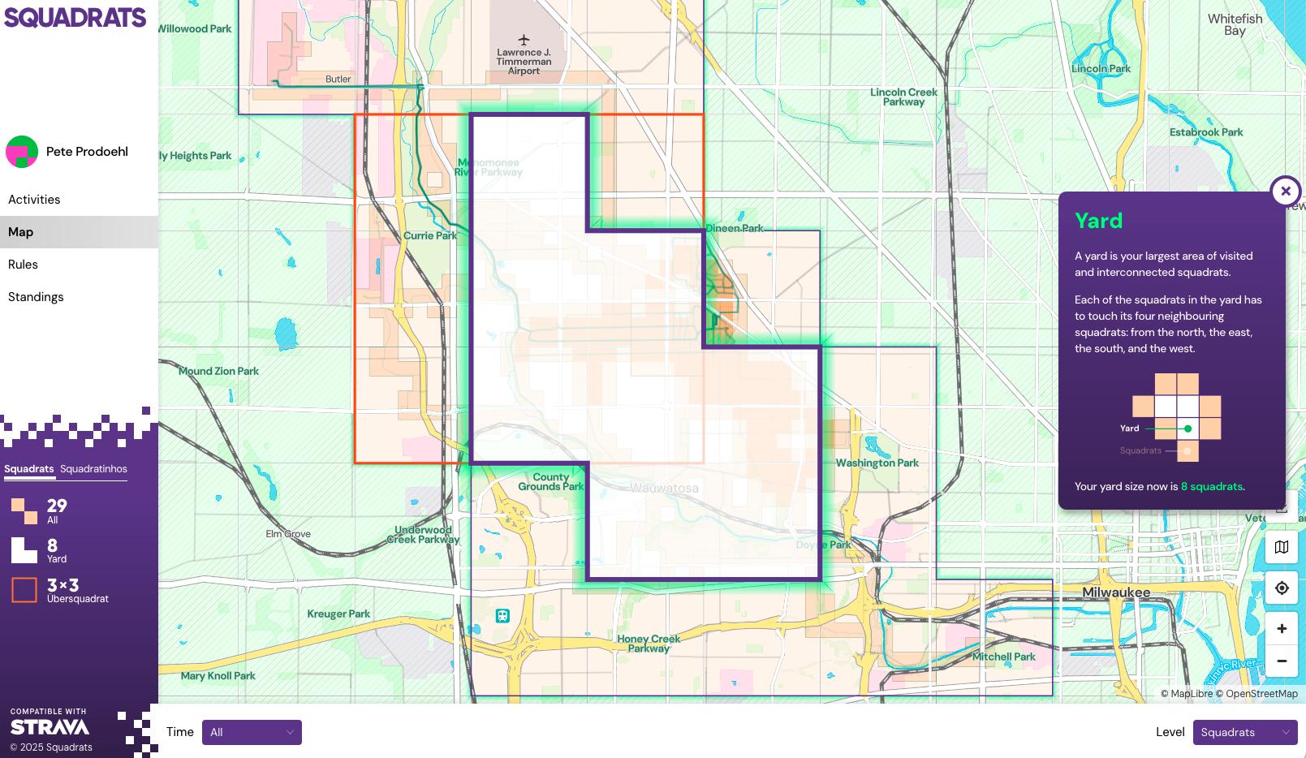This screenshot has width=1306, height=758.
Task: Click the '8 squadrats' highlighted text
Action: pyautogui.click(x=1212, y=487)
